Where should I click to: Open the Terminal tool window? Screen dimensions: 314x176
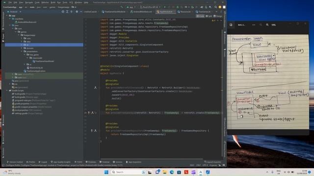click(105, 162)
